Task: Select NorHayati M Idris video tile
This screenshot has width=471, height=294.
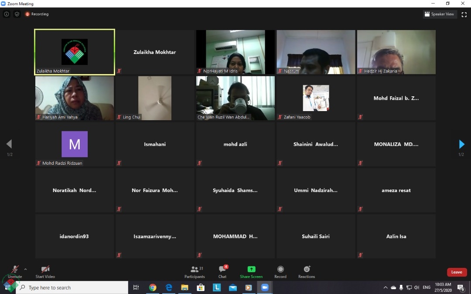Action: tap(235, 52)
